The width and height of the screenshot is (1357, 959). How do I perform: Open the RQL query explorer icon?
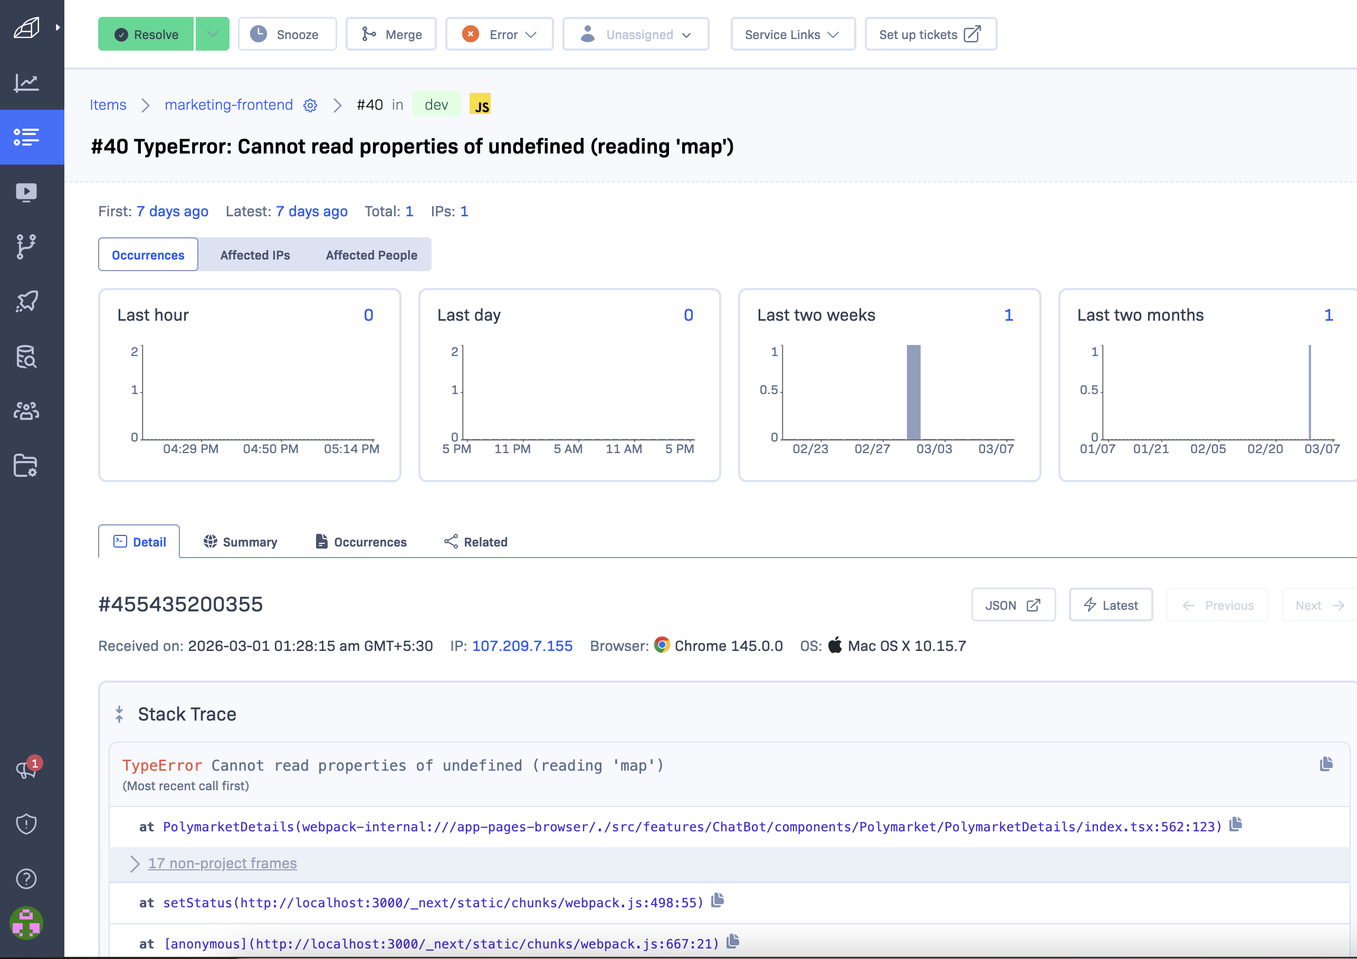(x=26, y=357)
